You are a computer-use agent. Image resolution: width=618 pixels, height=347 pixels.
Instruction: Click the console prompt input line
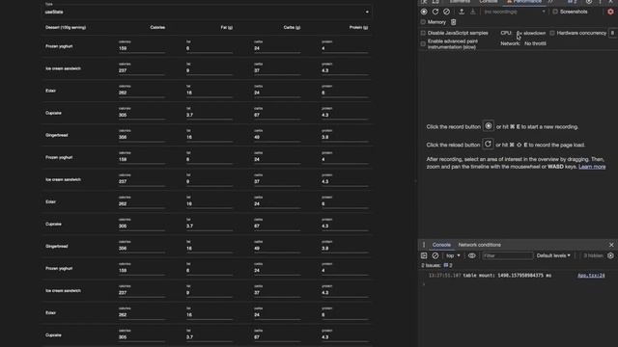[517, 283]
